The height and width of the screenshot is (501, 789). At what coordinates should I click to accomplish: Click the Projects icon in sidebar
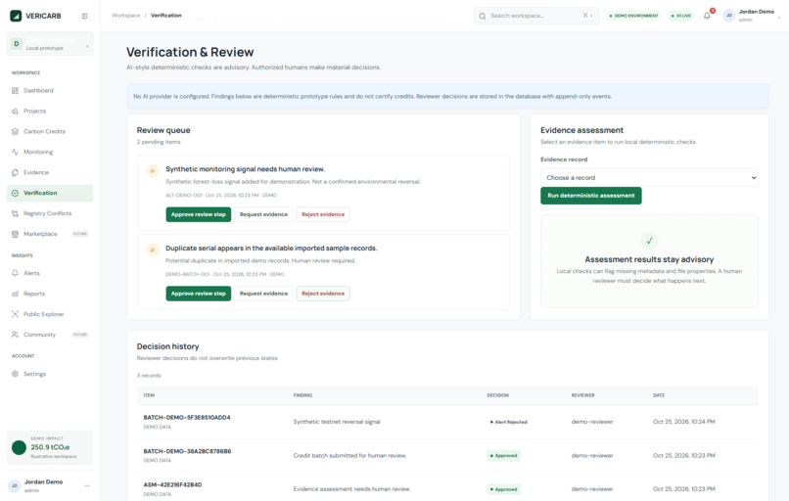[x=15, y=112]
